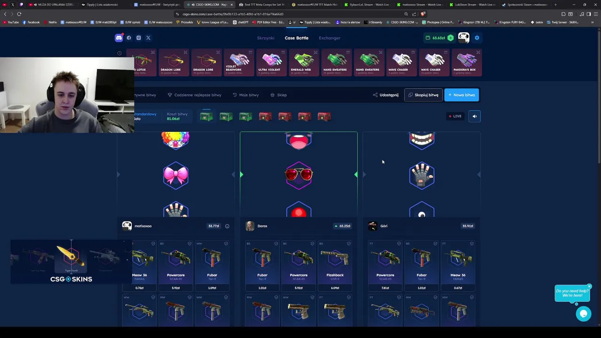Screen dimensions: 601x338
Task: Open the chatGPT bookmark
Action: [x=241, y=22]
